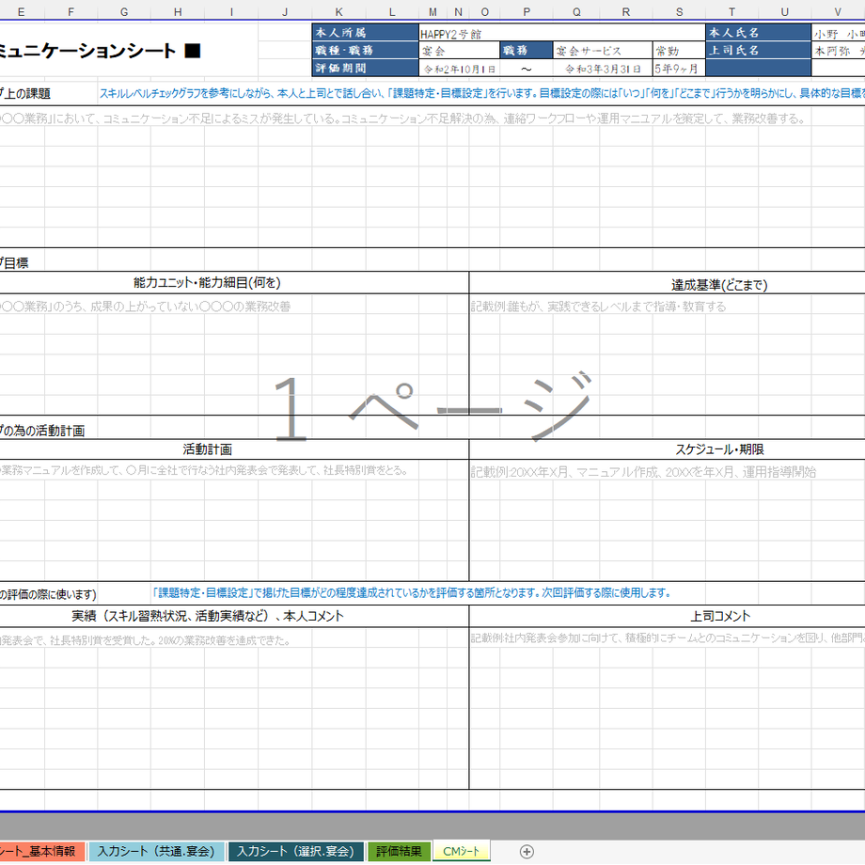Click the 職種・職務 label cell
The image size is (865, 865).
[365, 50]
